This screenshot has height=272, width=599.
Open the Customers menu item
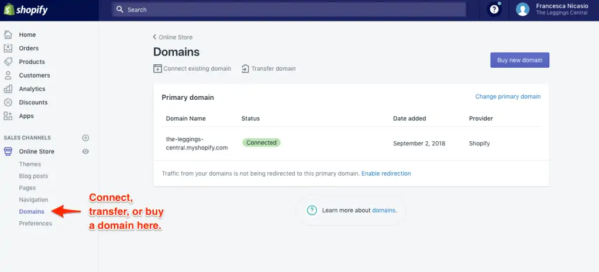point(35,75)
